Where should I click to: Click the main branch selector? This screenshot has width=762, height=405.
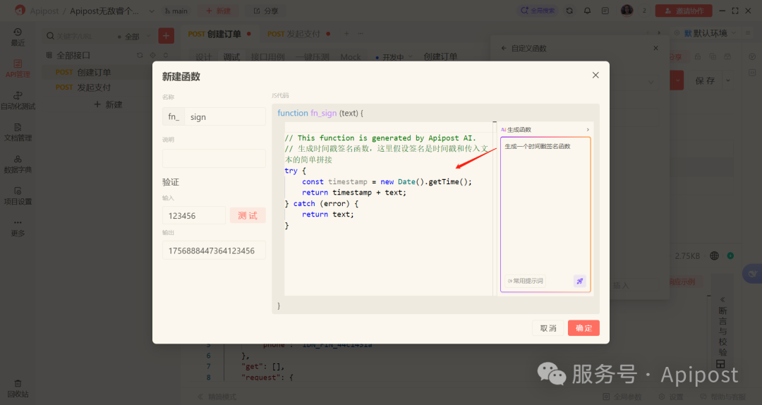(x=176, y=11)
